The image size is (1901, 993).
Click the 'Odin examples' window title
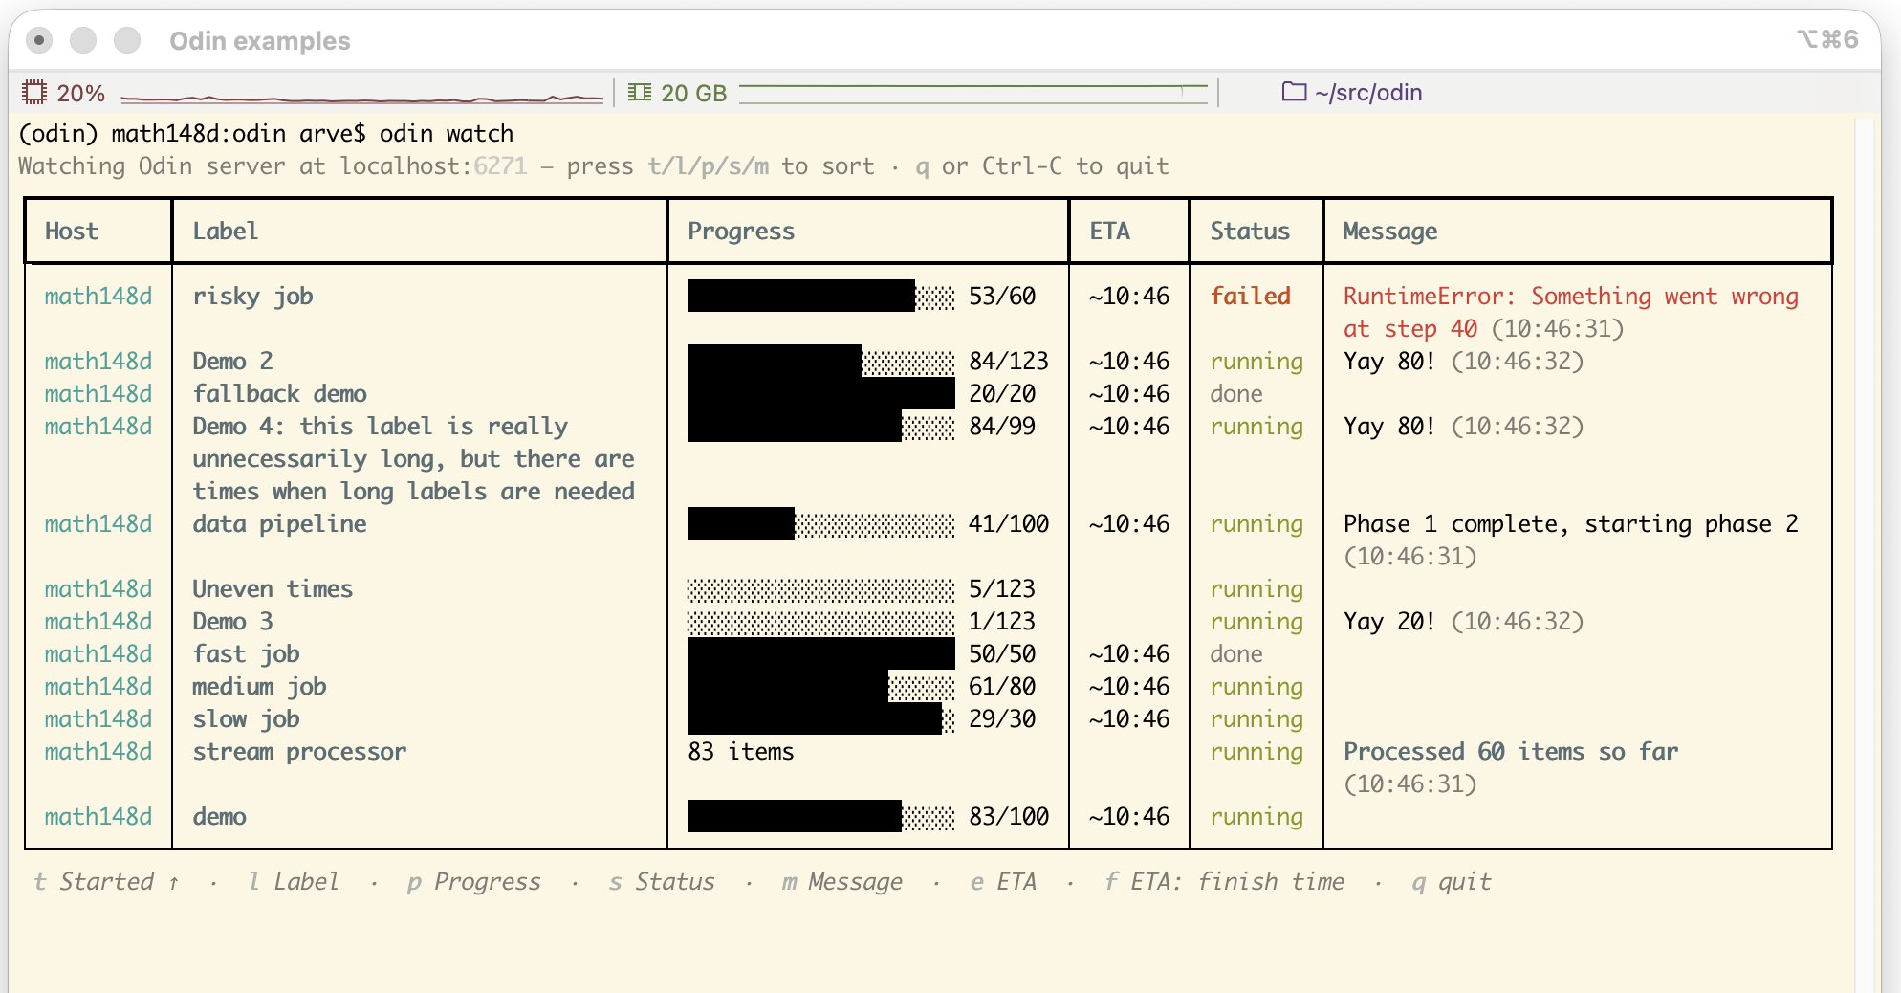point(260,41)
